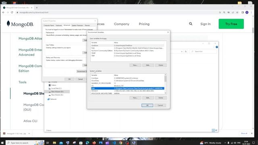258x145 pixels.
Task: Select the user TMP variable row
Action: click(127, 56)
